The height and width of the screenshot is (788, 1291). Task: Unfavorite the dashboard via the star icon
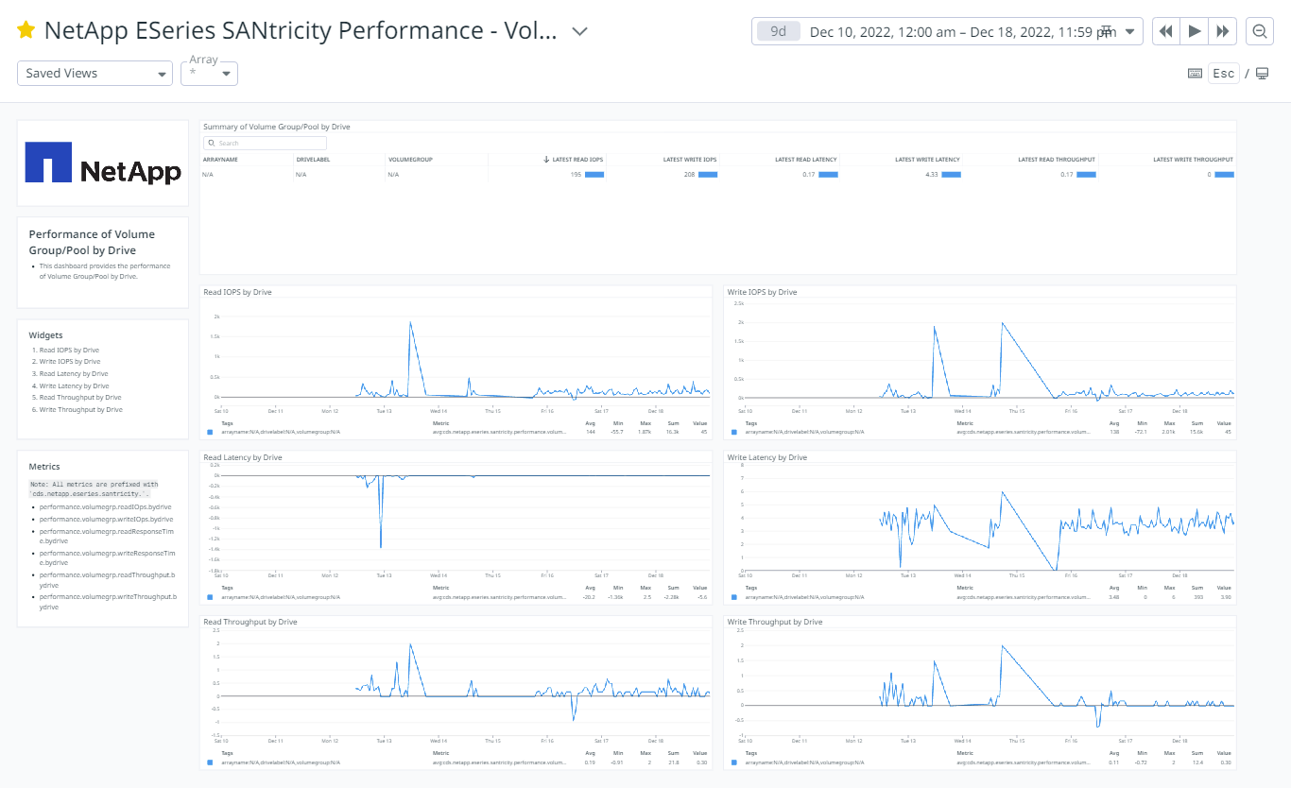point(26,29)
